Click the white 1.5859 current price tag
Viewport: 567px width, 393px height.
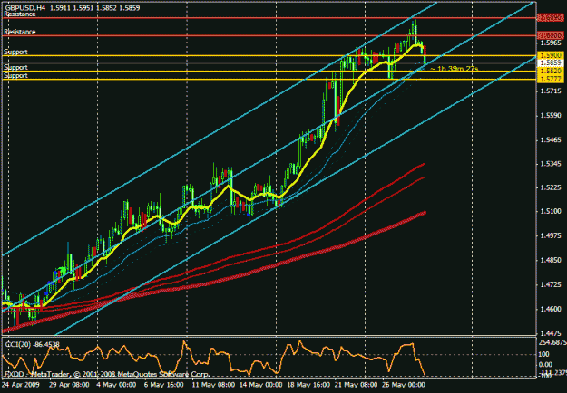point(551,63)
